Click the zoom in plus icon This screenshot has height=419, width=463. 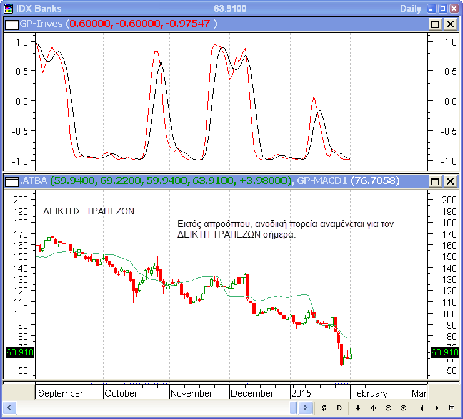(404, 408)
